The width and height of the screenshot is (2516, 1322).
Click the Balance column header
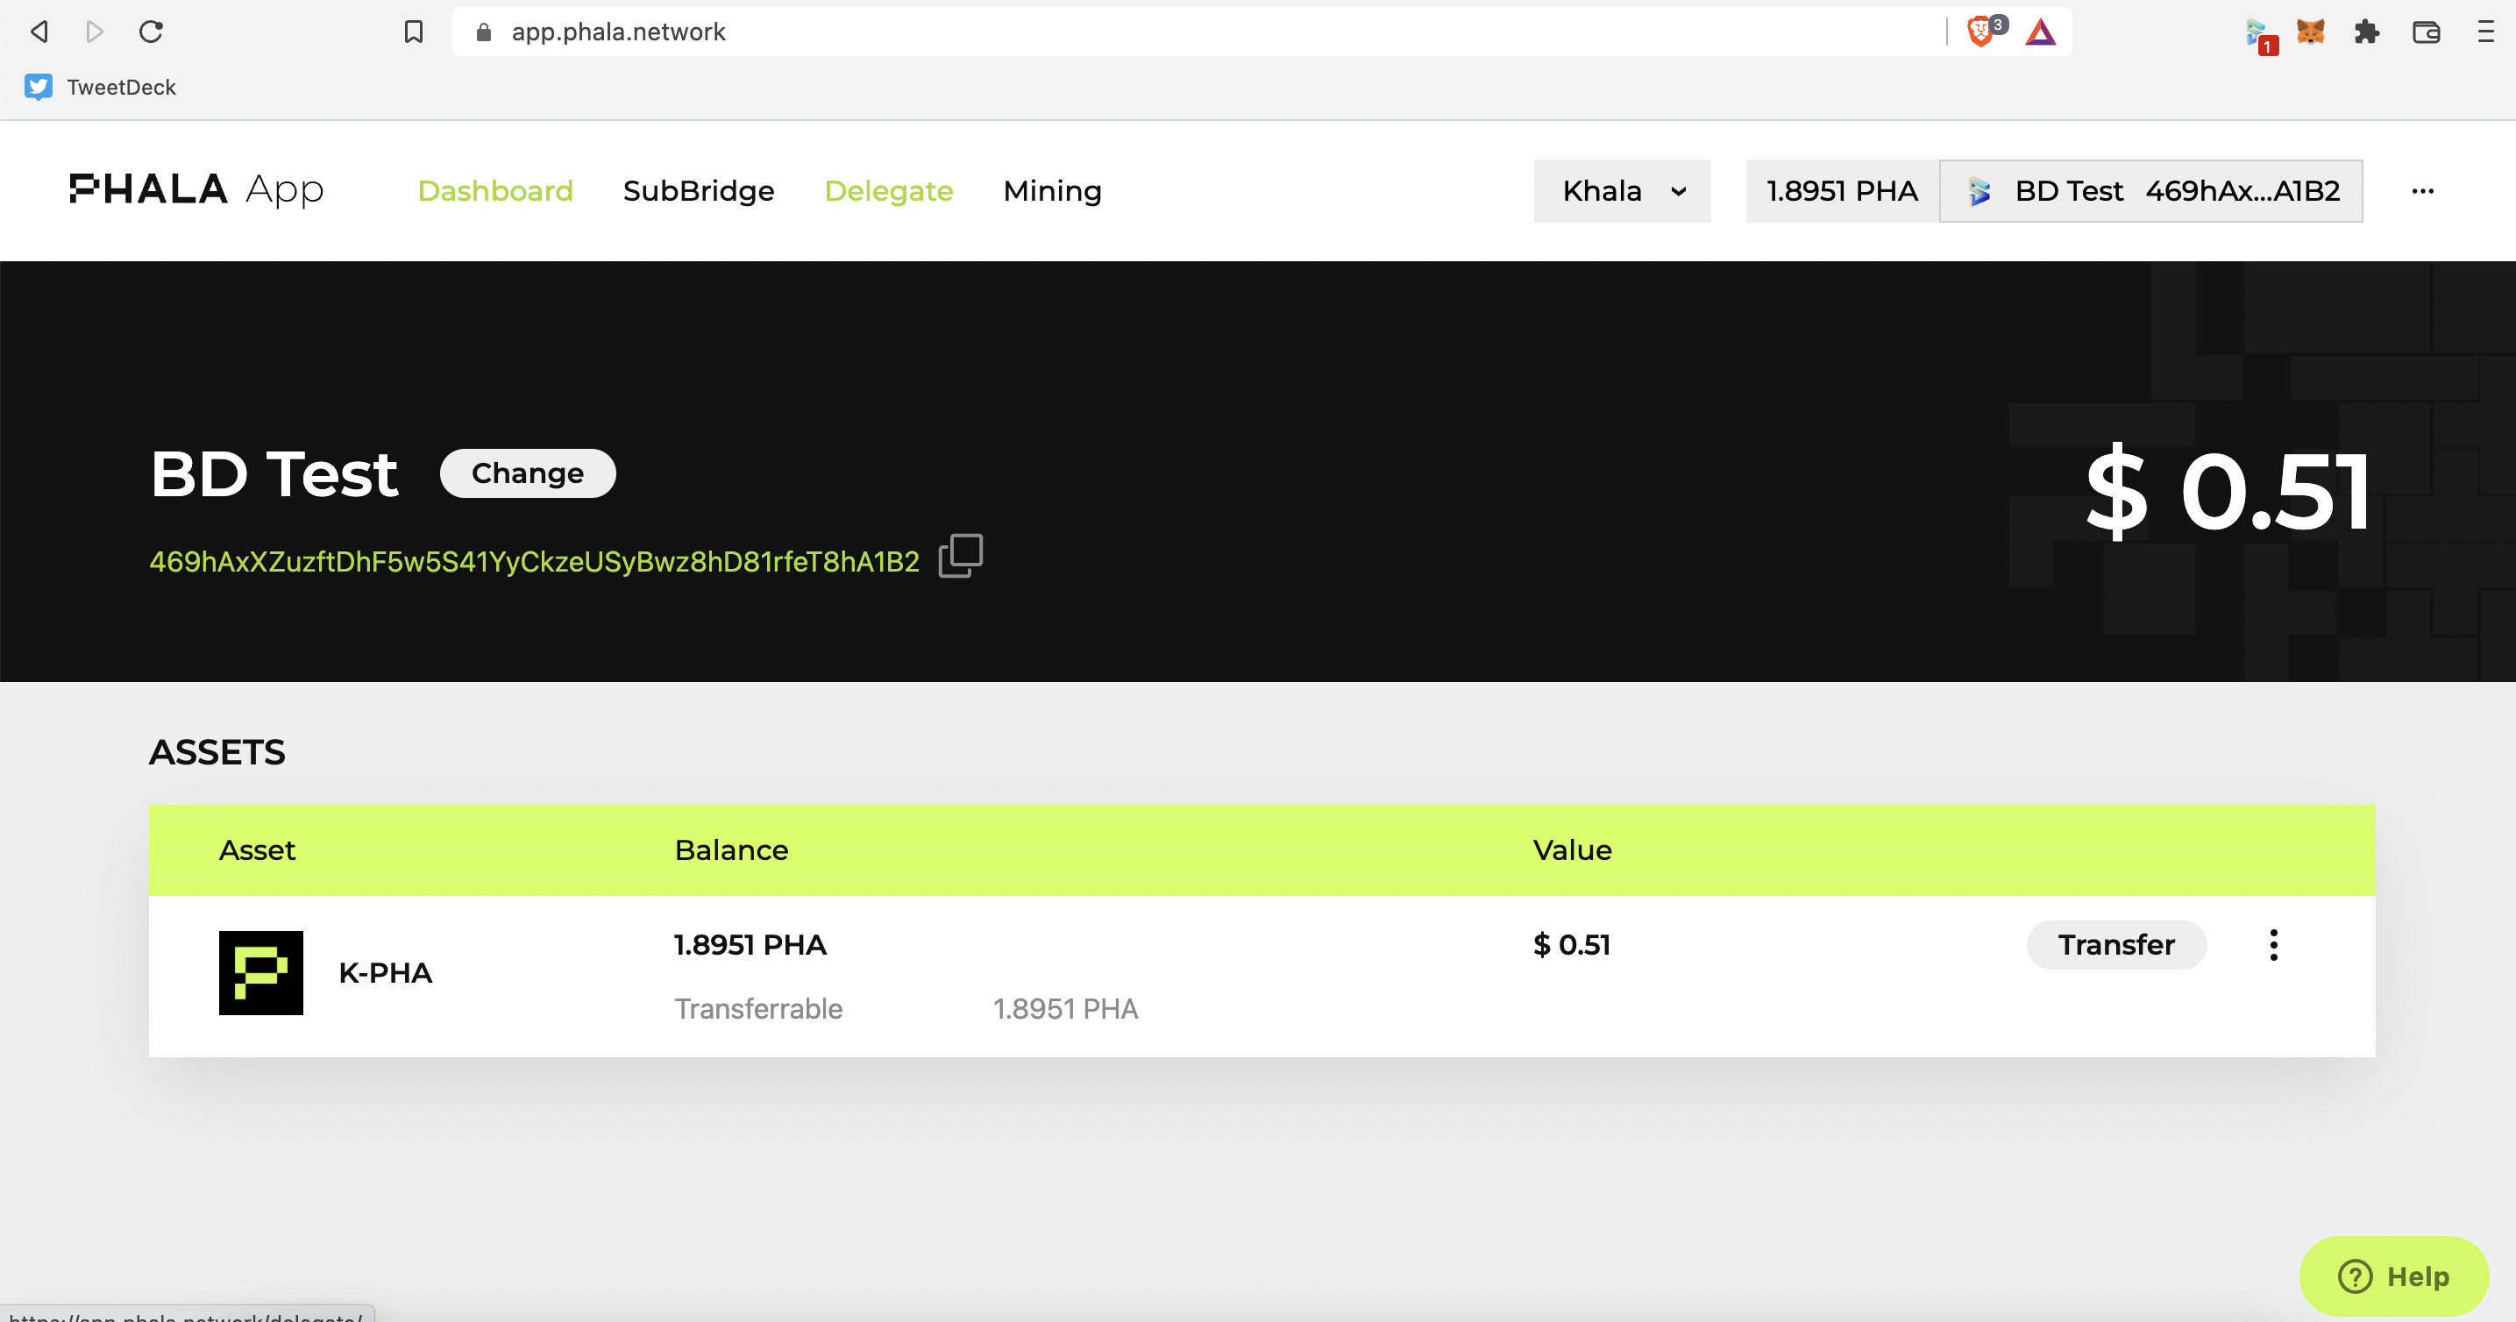coord(731,849)
